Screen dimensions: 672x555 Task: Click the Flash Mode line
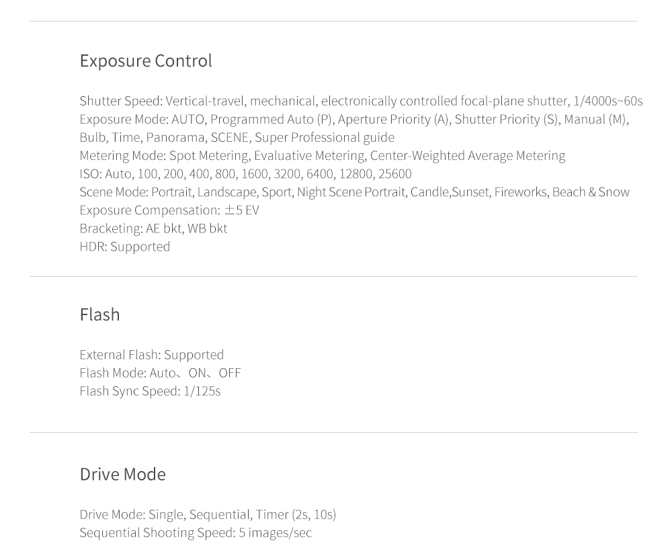click(x=160, y=372)
